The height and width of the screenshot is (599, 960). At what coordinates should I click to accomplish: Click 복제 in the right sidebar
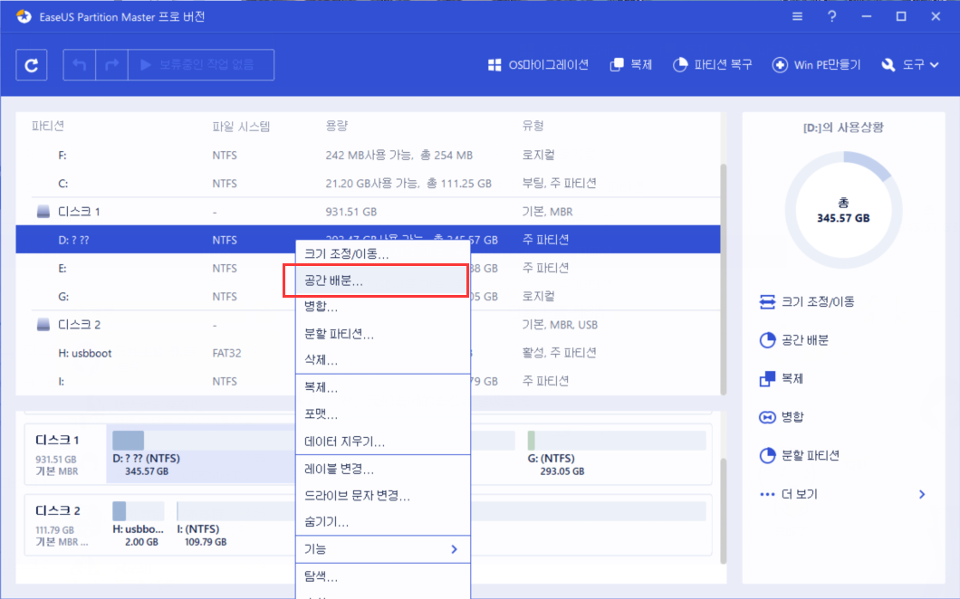tap(782, 379)
